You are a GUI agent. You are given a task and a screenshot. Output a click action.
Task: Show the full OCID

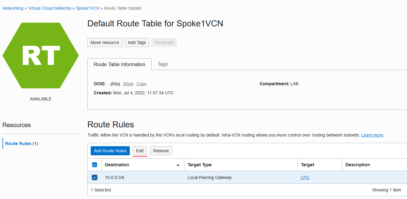[x=128, y=84]
